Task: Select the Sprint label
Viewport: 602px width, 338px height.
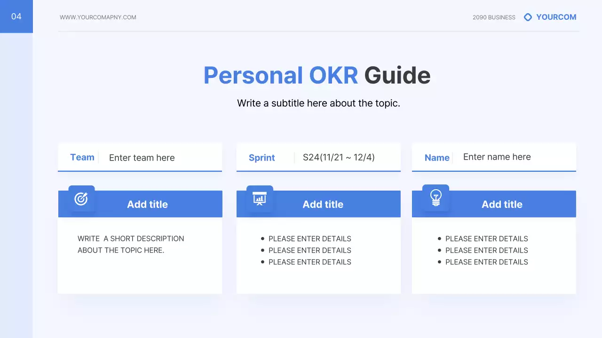Action: [261, 158]
